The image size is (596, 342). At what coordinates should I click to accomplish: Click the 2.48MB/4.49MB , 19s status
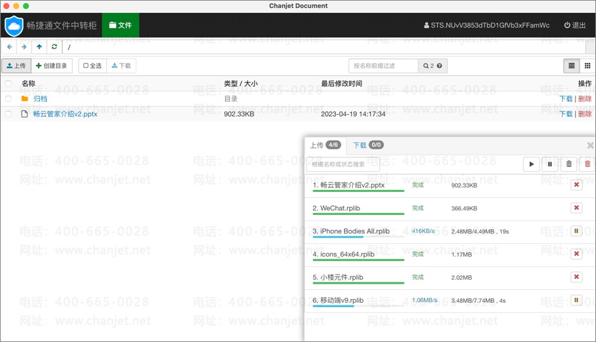pos(480,231)
